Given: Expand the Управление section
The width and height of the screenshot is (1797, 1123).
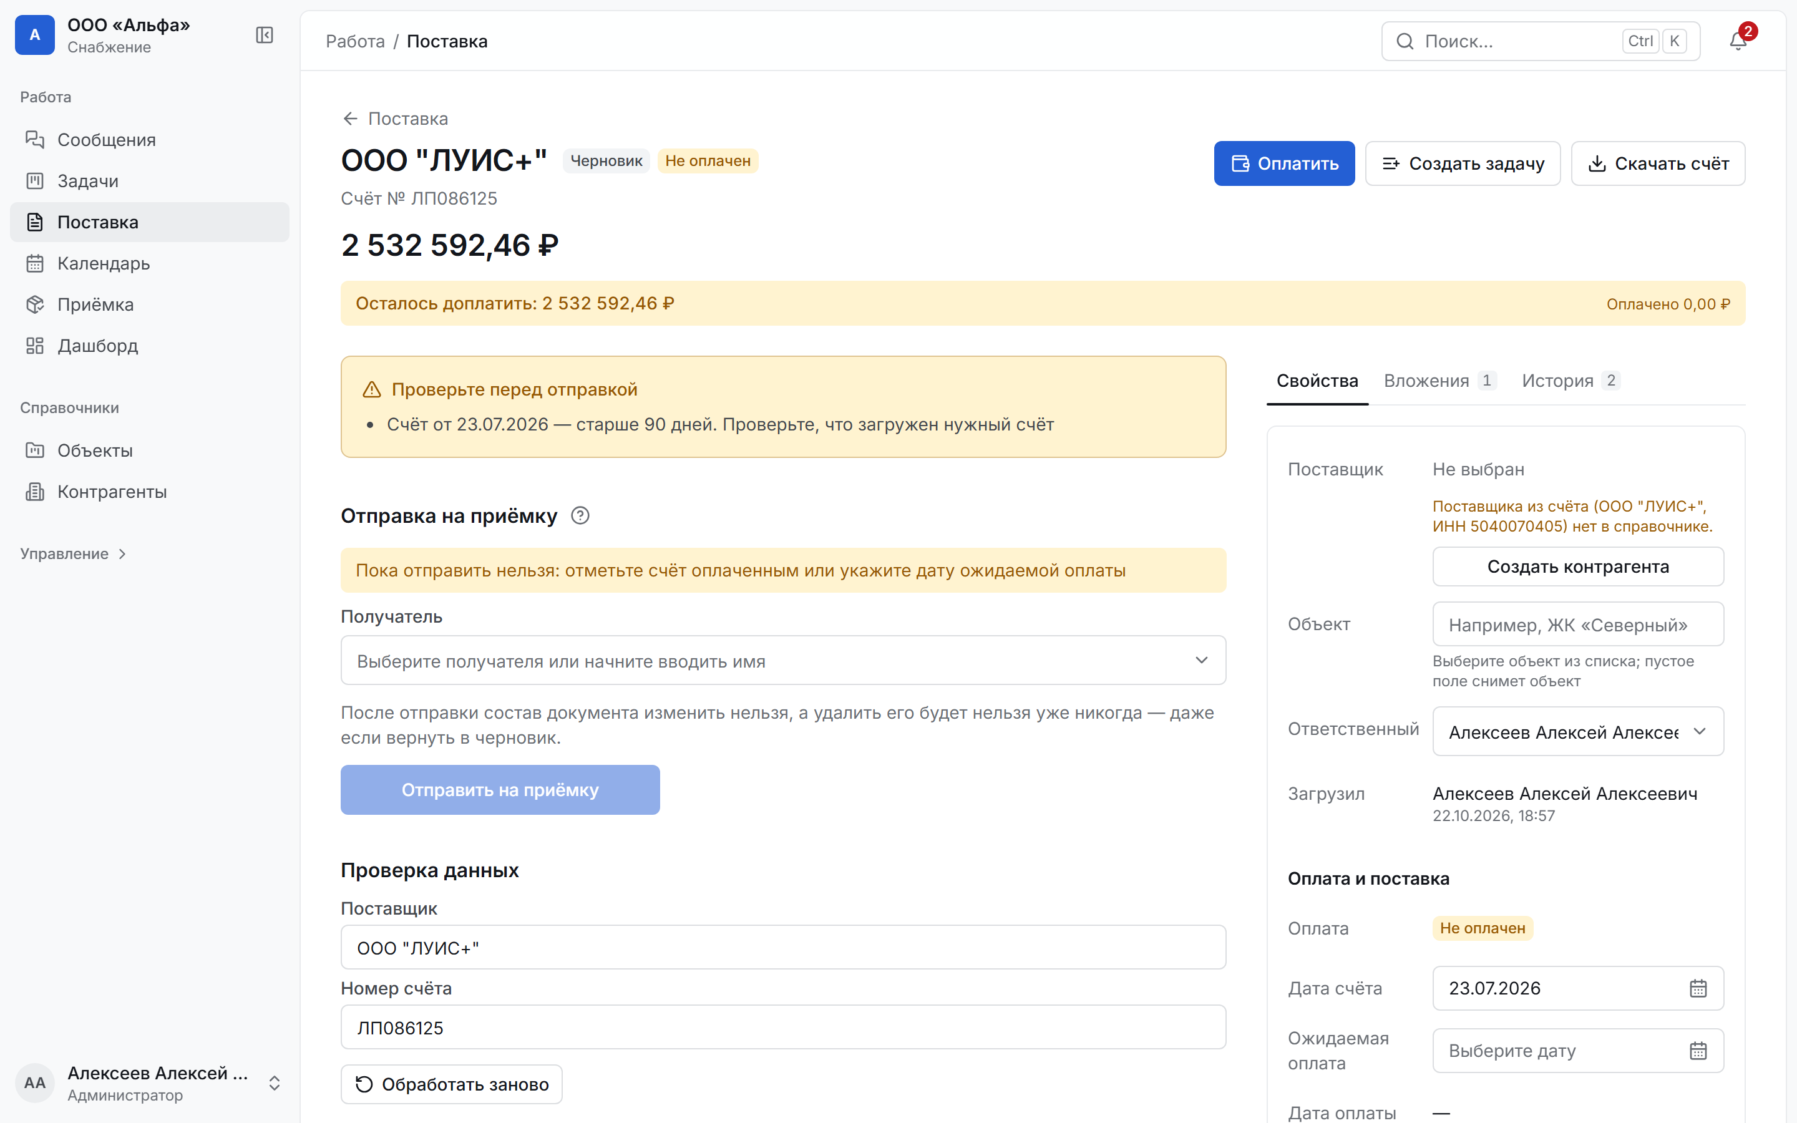Looking at the screenshot, I should coord(73,553).
